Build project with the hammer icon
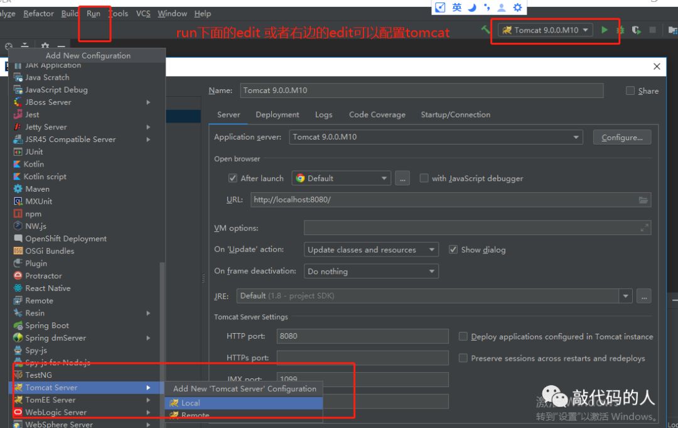 [x=485, y=30]
